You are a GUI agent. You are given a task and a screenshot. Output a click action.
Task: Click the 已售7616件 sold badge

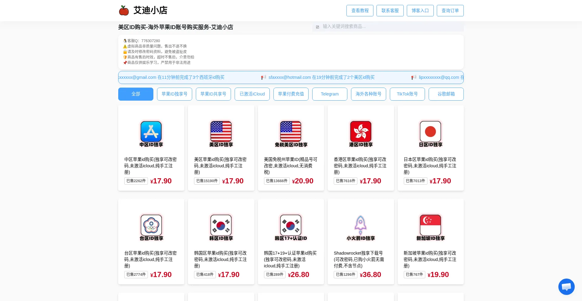pos(346,181)
